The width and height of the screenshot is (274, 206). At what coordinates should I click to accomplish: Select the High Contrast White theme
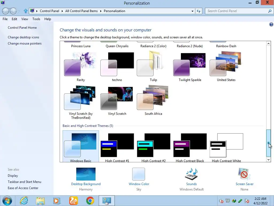(x=226, y=148)
